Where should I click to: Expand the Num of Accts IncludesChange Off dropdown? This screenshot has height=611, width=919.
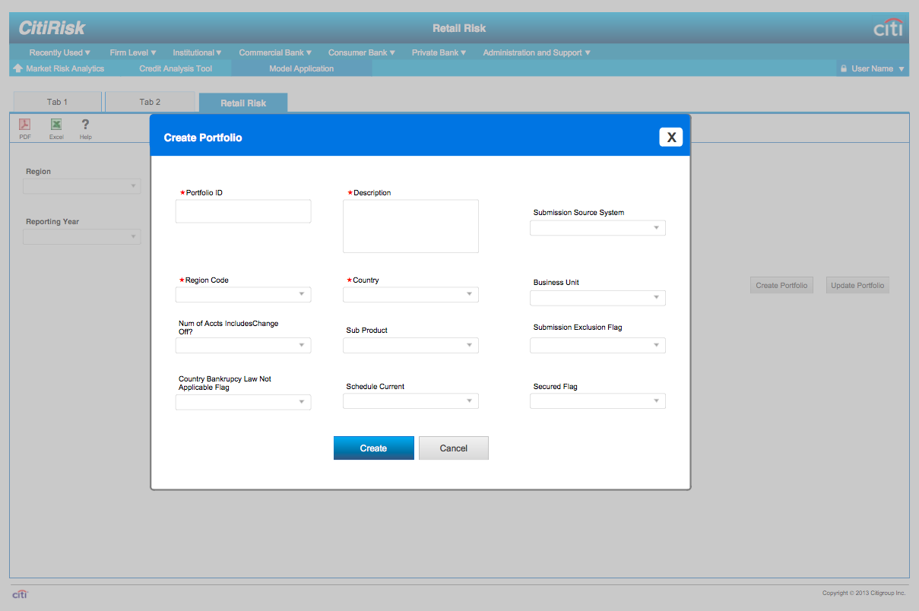(243, 346)
